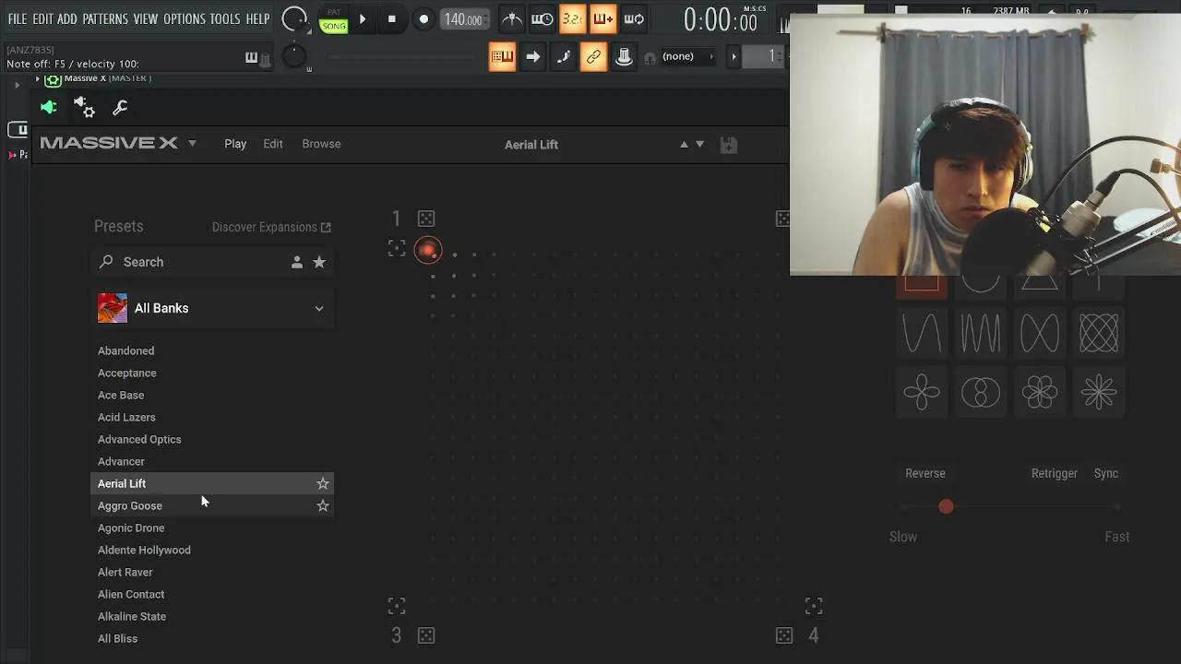Click the green plugin icon
The image size is (1181, 664).
[x=49, y=108]
